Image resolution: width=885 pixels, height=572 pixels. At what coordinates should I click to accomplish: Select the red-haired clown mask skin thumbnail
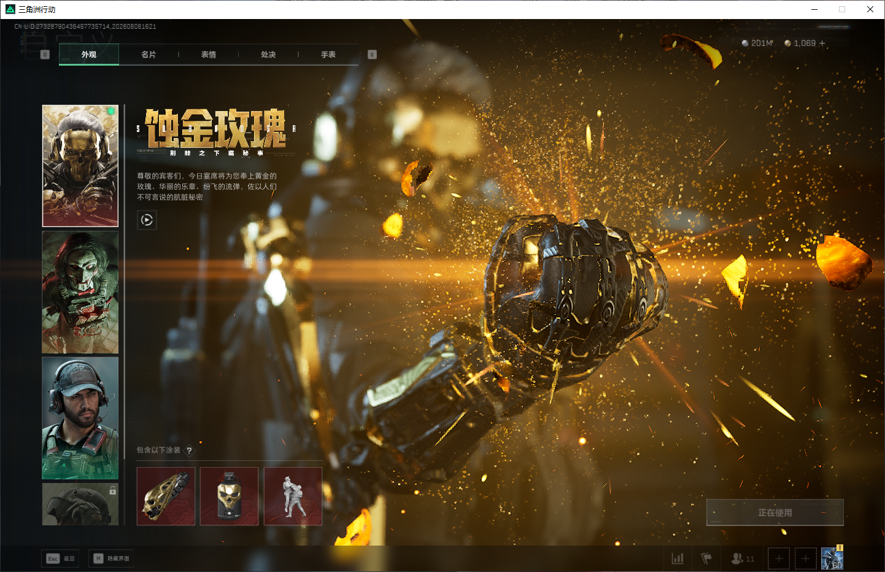(80, 292)
